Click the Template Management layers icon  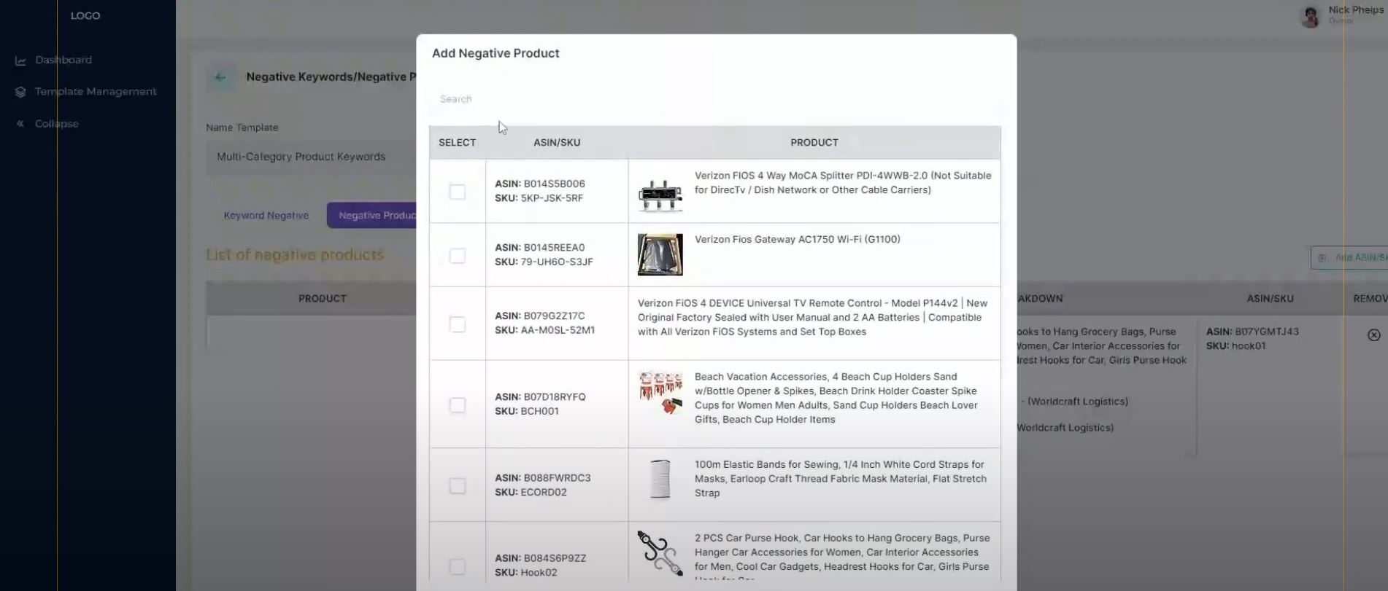click(x=20, y=92)
